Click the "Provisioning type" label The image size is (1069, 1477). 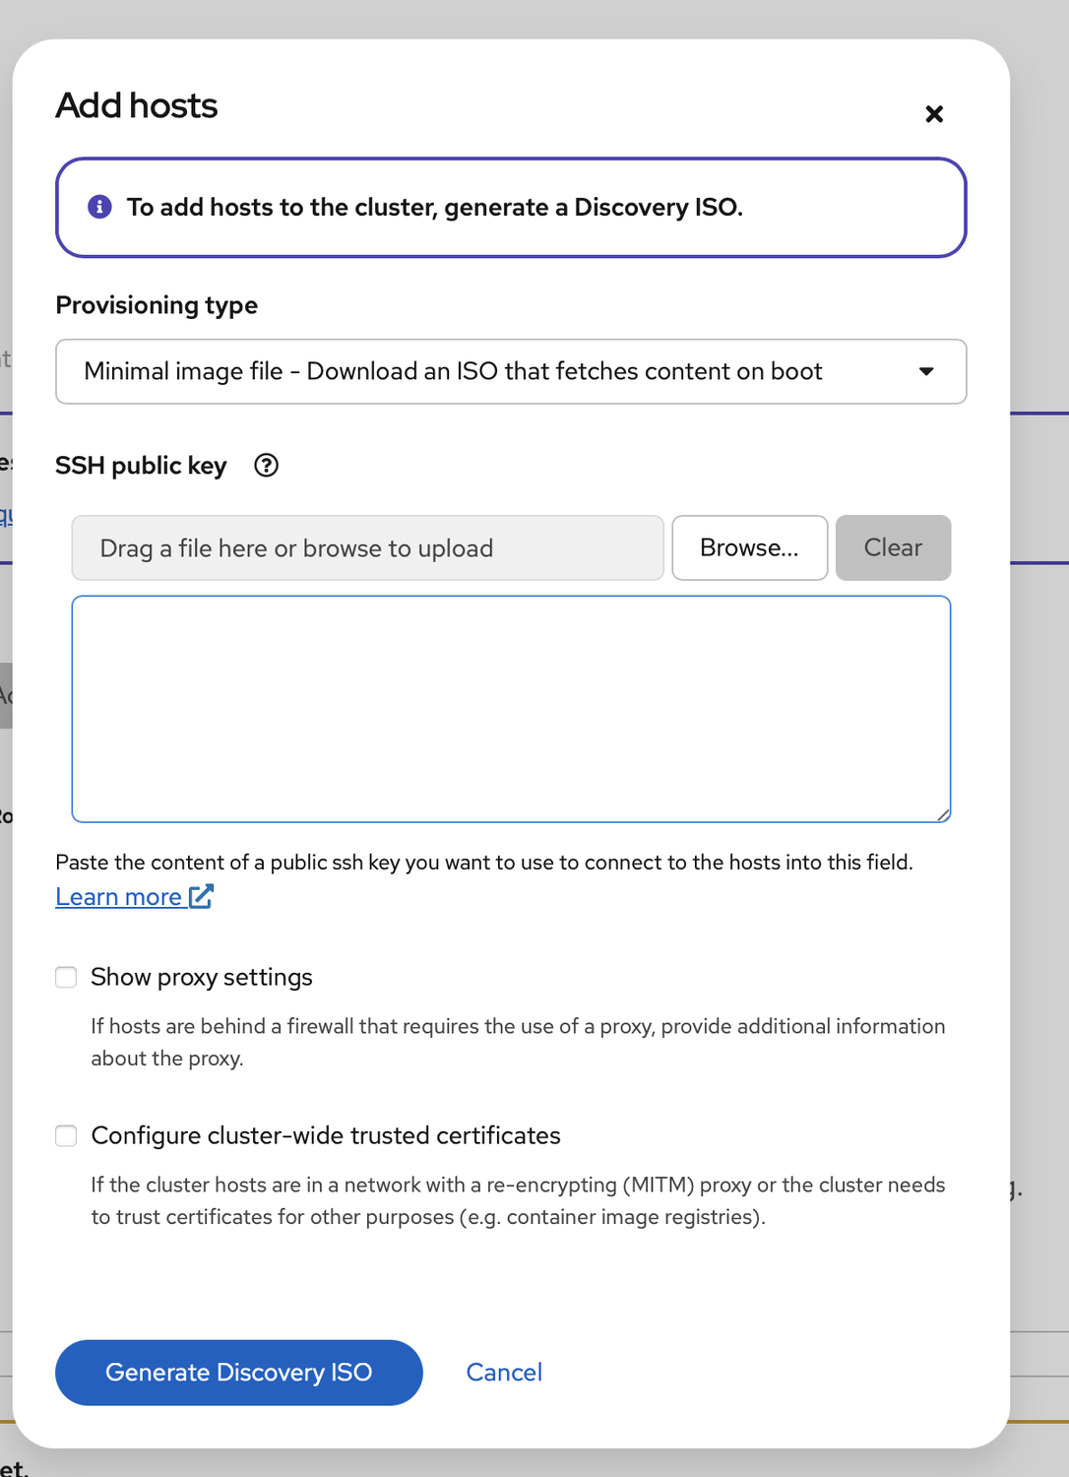[157, 305]
